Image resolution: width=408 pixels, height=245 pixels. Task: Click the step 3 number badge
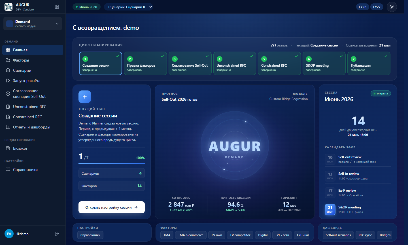pos(175,59)
